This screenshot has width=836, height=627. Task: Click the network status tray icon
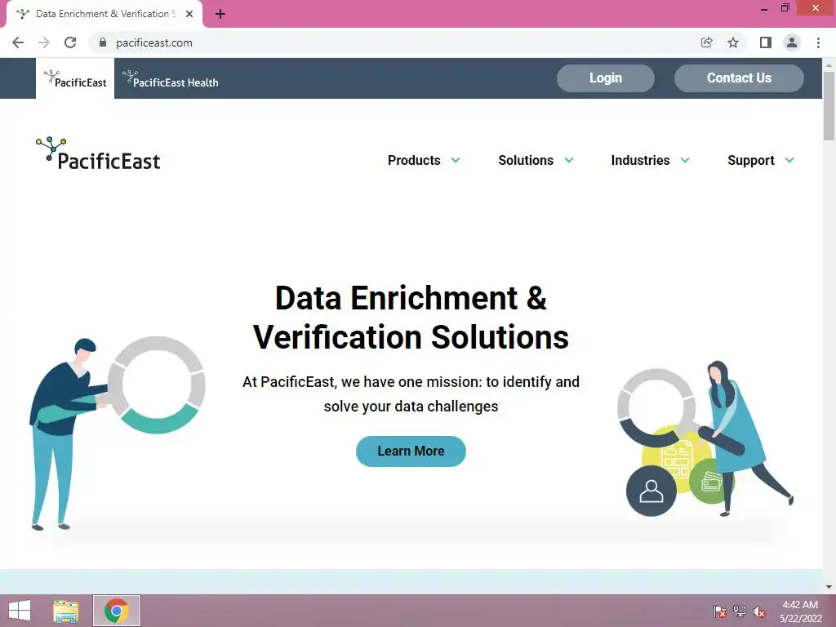pos(740,611)
